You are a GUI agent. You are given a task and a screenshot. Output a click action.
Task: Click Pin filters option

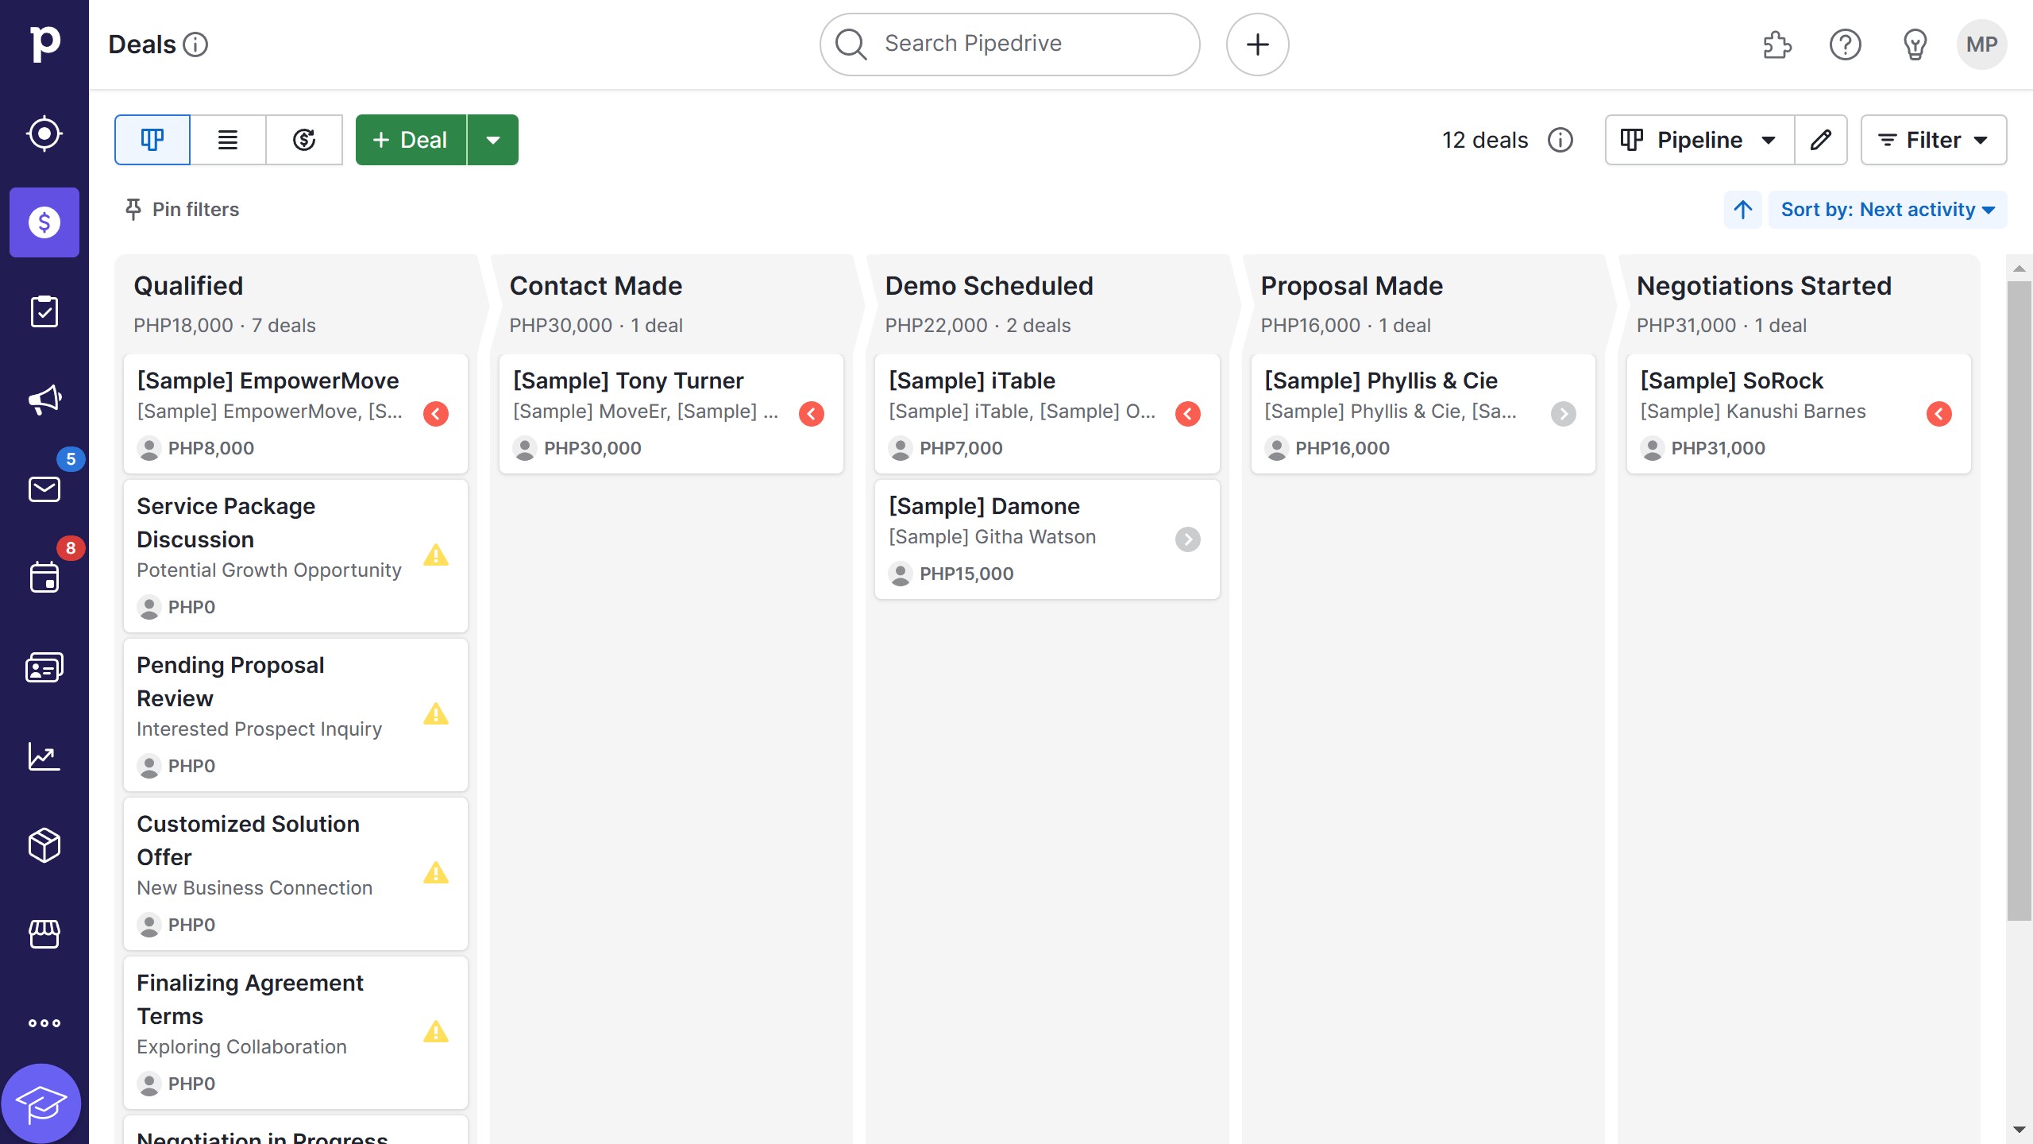pyautogui.click(x=181, y=209)
